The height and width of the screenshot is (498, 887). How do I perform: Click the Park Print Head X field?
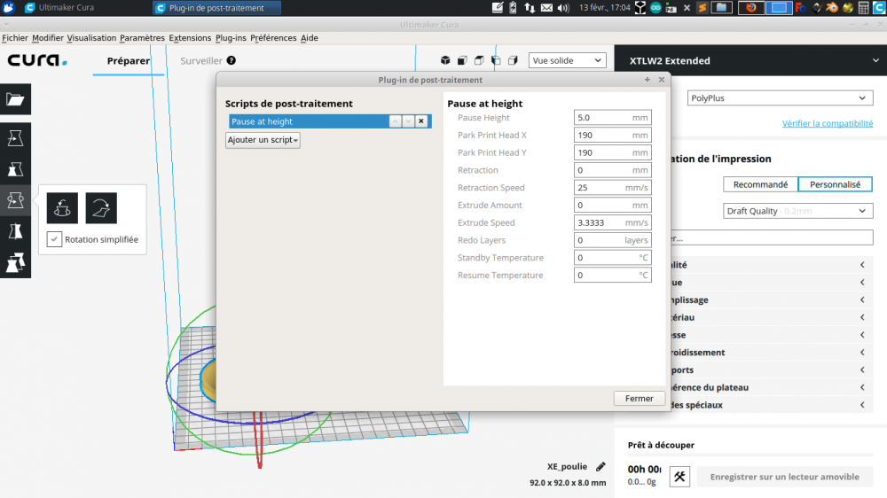click(x=613, y=135)
